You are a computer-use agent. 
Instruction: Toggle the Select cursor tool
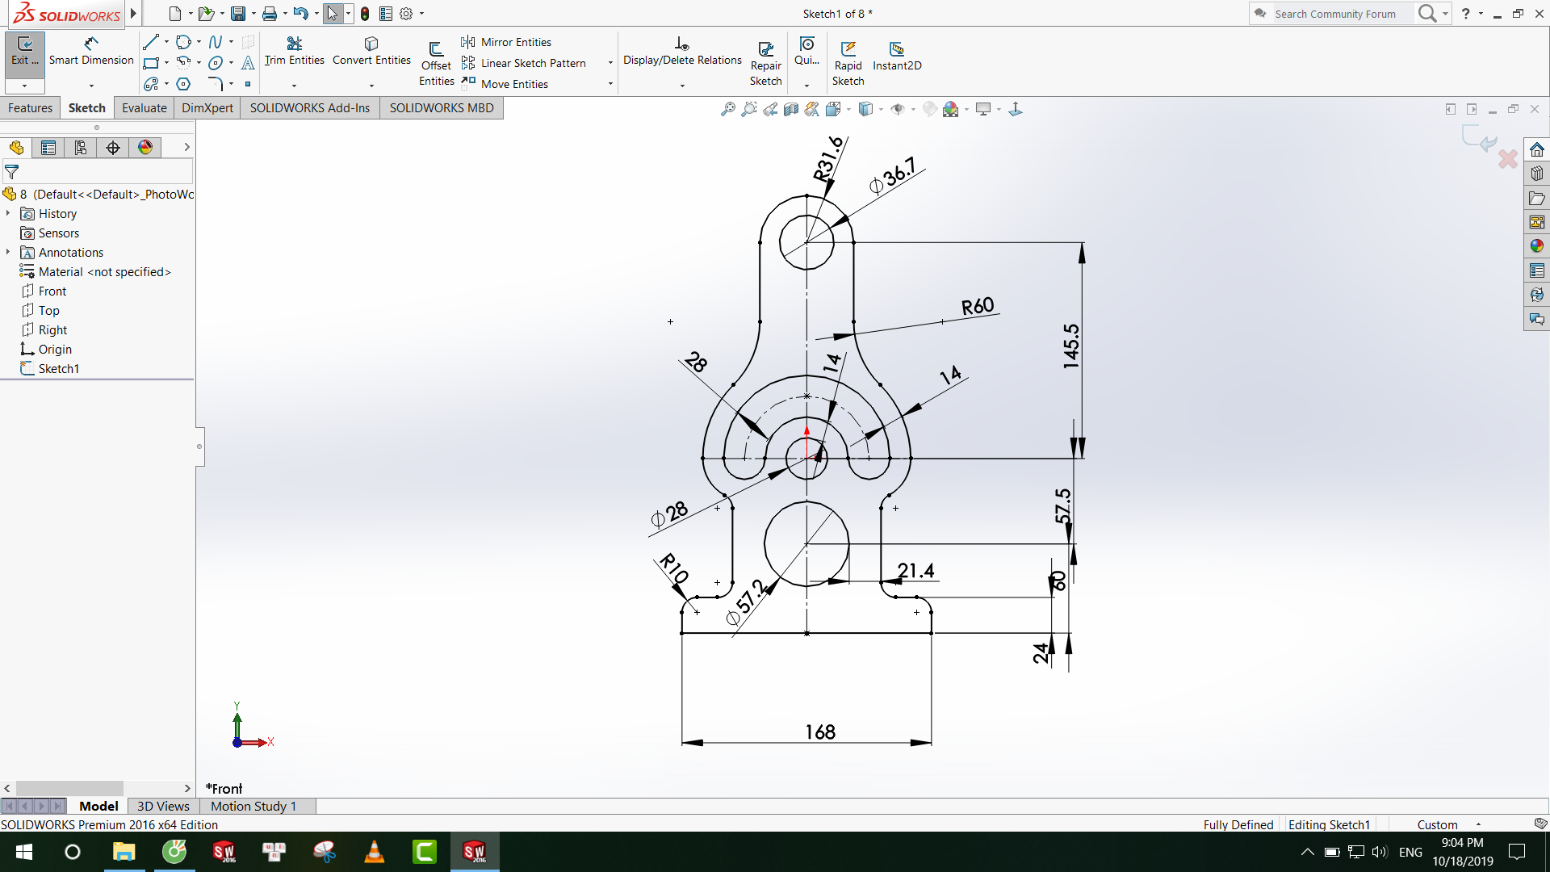(333, 14)
